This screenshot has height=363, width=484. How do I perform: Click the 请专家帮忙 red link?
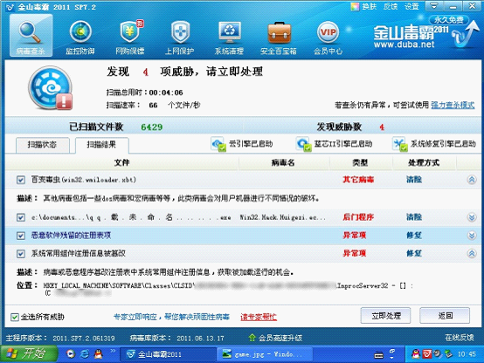point(259,317)
